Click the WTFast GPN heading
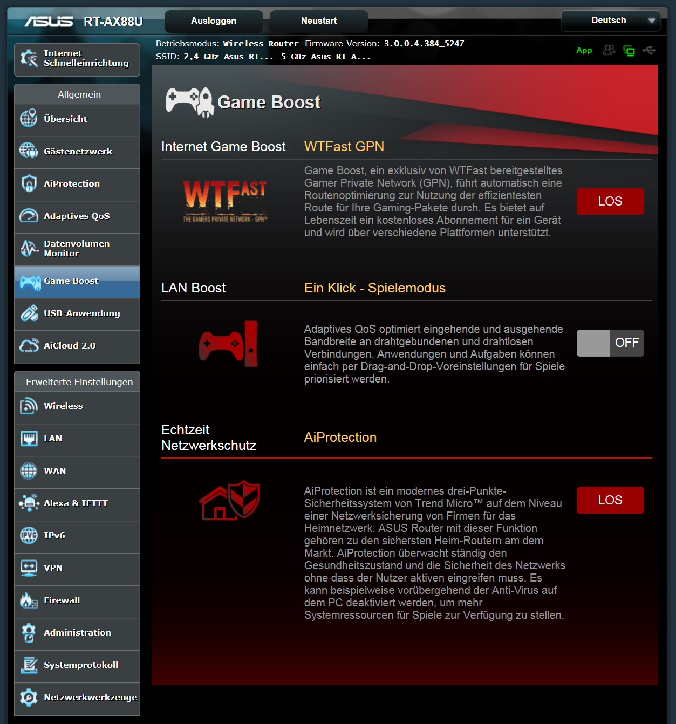The height and width of the screenshot is (724, 676). [344, 147]
